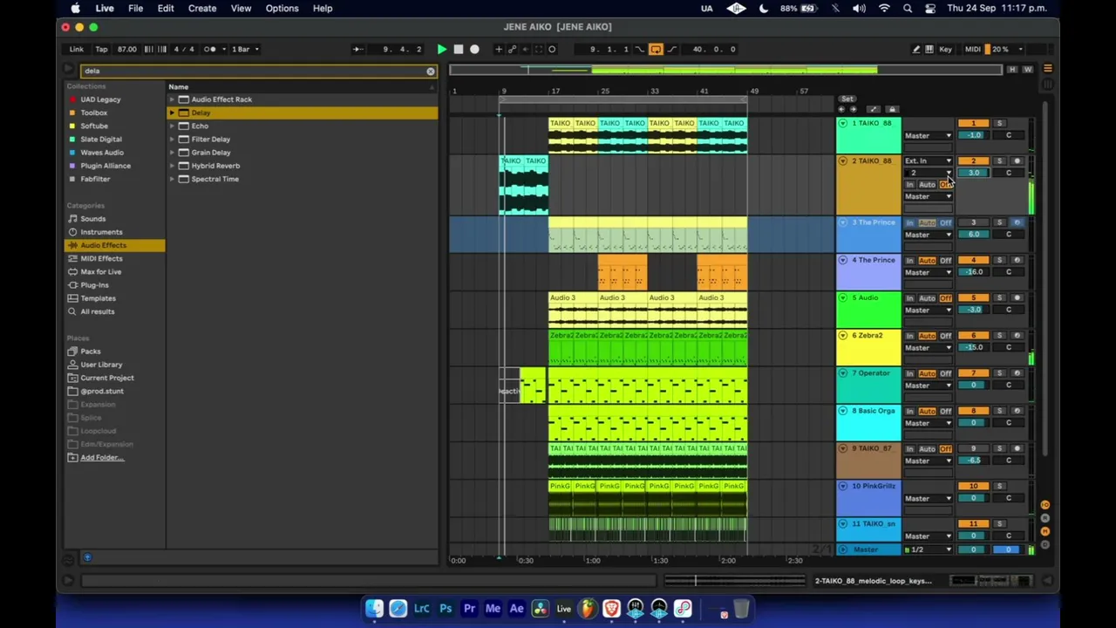The width and height of the screenshot is (1116, 628).
Task: Toggle the Key map mode switch
Action: point(945,49)
